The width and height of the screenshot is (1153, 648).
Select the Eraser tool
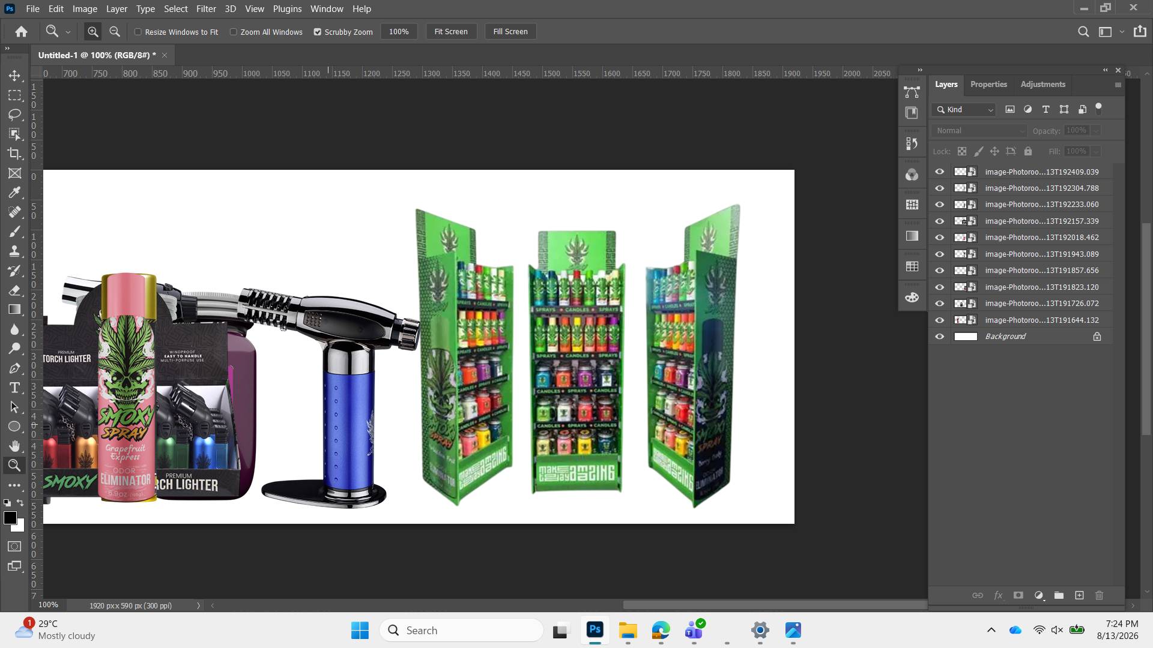pos(14,290)
